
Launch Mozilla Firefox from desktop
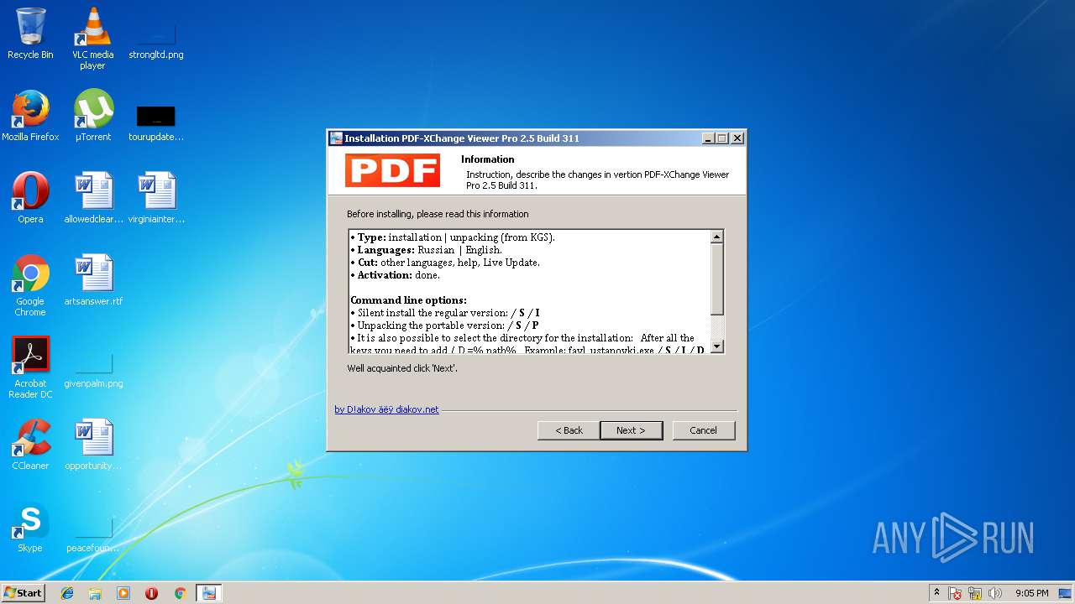tap(30, 116)
